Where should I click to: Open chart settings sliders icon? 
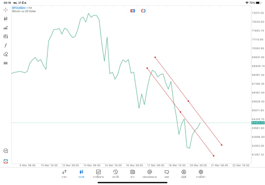click(x=6, y=36)
